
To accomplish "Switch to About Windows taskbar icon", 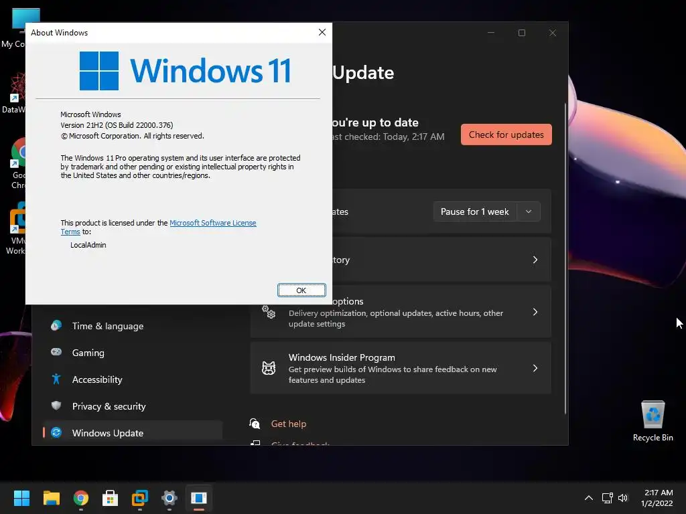I will coord(199,498).
